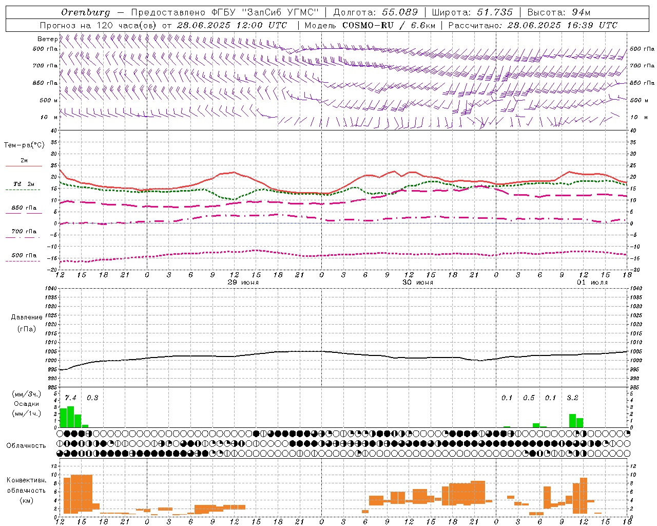This screenshot has width=657, height=526.
Task: Click the Тем-ра(°C) temperature panel label
Action: coord(24,145)
